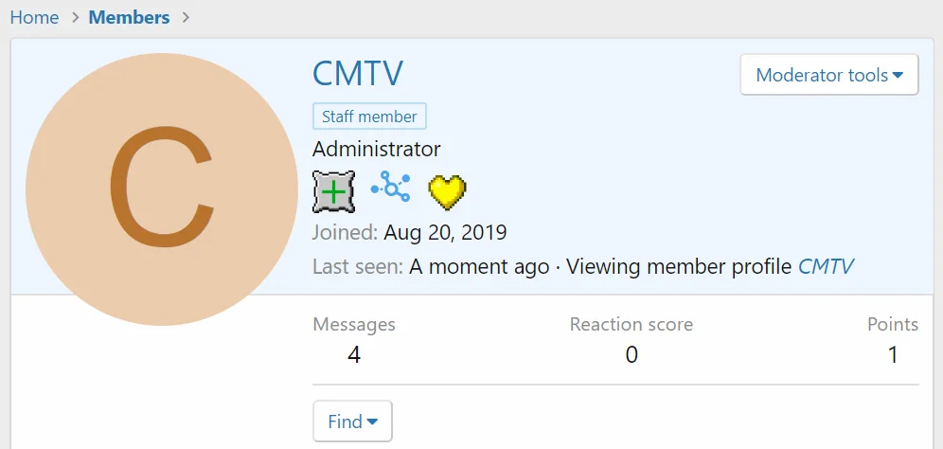Click the Staff member badge

click(x=369, y=117)
